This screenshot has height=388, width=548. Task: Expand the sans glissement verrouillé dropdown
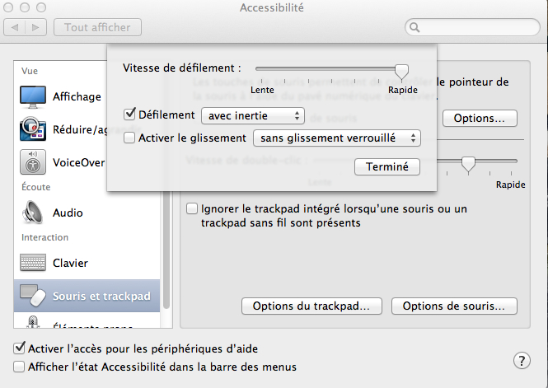point(337,138)
